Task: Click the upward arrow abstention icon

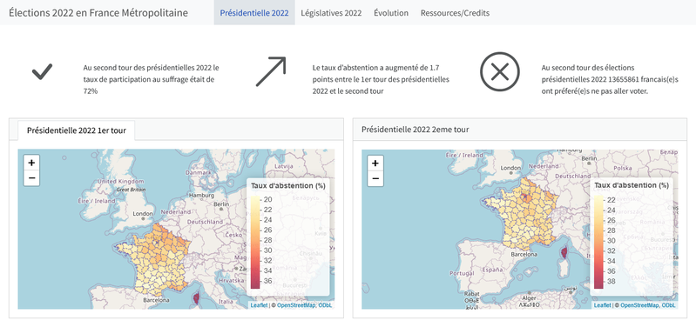Action: click(x=271, y=71)
